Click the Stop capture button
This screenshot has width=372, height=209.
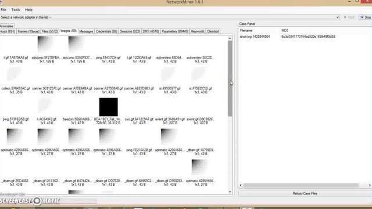(366, 17)
